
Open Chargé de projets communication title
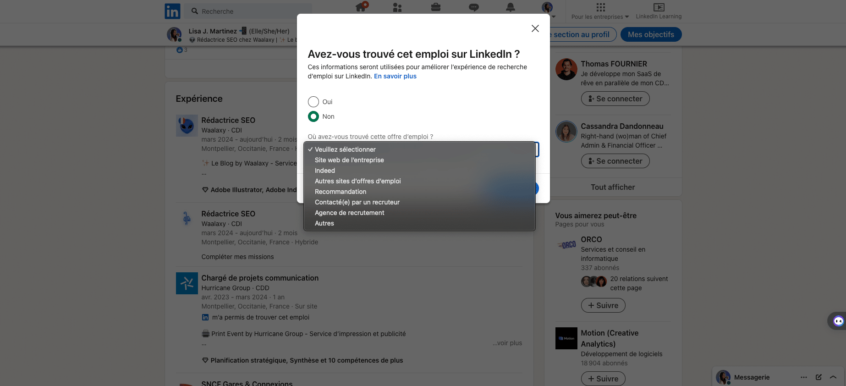click(x=260, y=278)
